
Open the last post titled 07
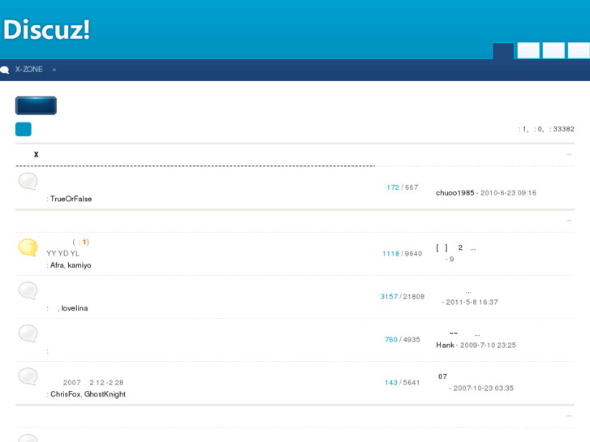tap(442, 376)
